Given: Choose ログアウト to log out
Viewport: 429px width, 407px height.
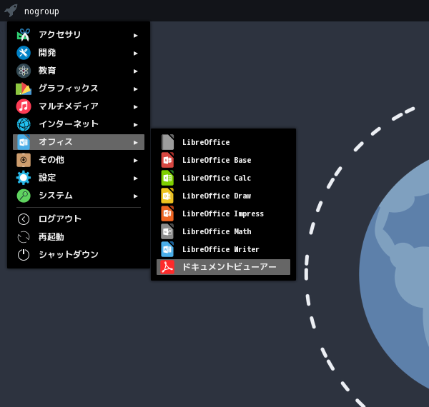Looking at the screenshot, I should pyautogui.click(x=79, y=219).
